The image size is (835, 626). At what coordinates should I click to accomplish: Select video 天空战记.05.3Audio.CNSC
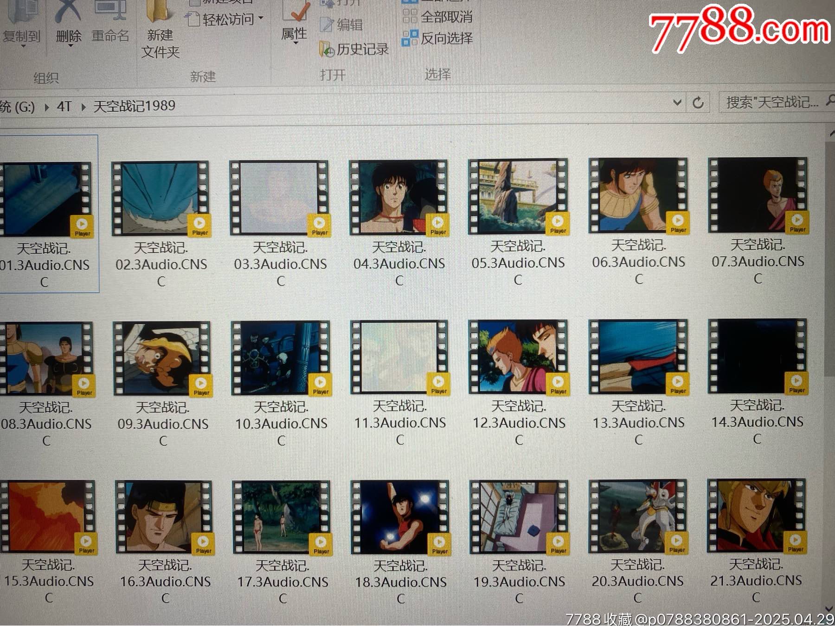click(x=518, y=223)
